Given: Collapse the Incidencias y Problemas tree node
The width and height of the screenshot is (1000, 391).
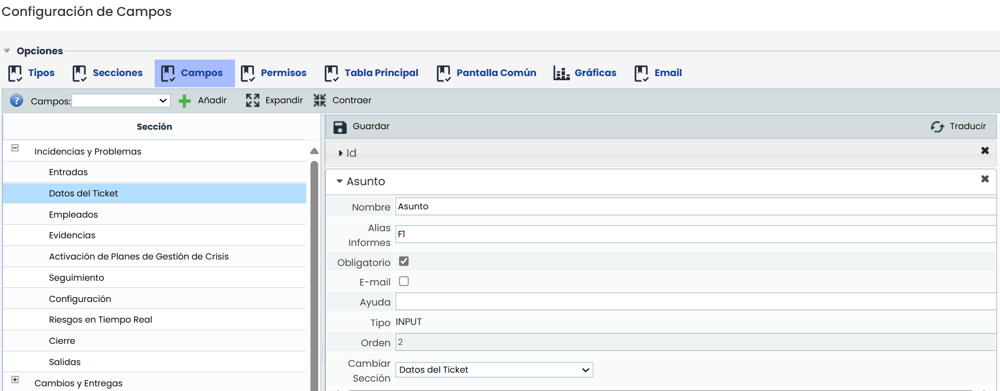Looking at the screenshot, I should click(x=15, y=148).
